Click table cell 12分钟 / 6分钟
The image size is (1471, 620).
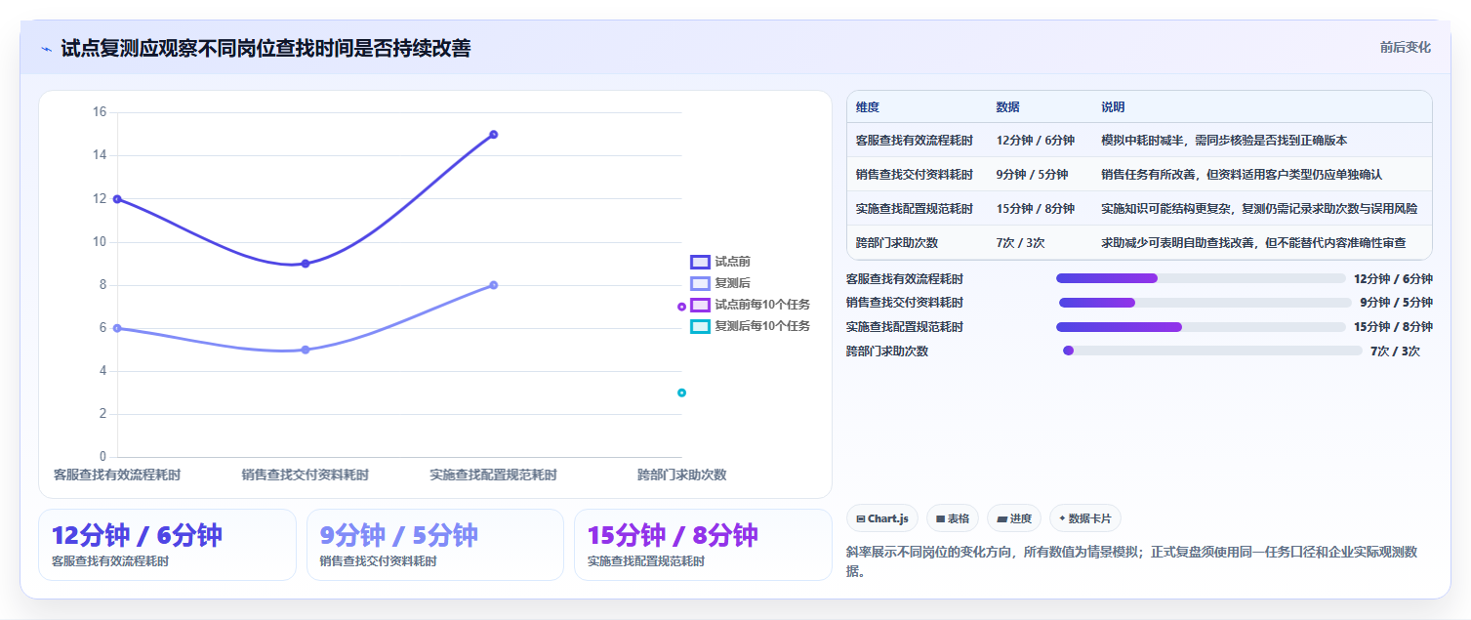(x=1035, y=141)
